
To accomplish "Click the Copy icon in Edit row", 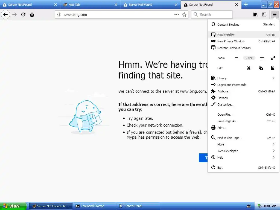I will (x=261, y=68).
